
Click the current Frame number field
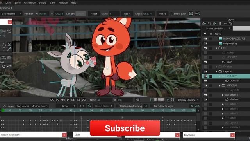click(x=104, y=100)
